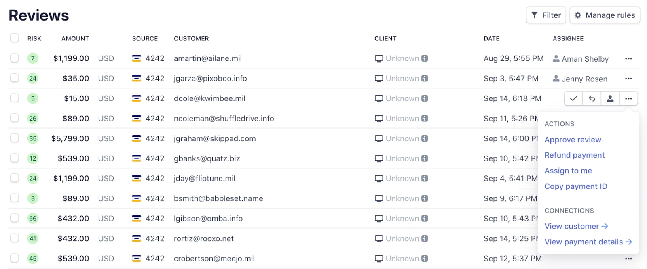Click the Aman Shelby assignee icon
647x269 pixels.
click(556, 58)
